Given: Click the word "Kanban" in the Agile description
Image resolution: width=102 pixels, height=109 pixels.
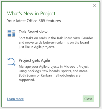Looking at the screenshot, I should [46, 75].
